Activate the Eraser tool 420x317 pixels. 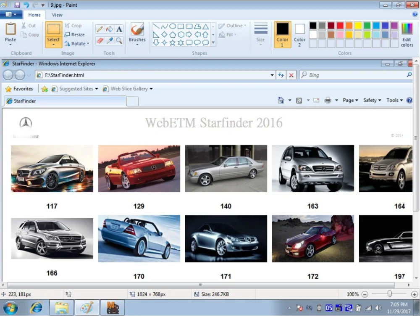tap(100, 40)
